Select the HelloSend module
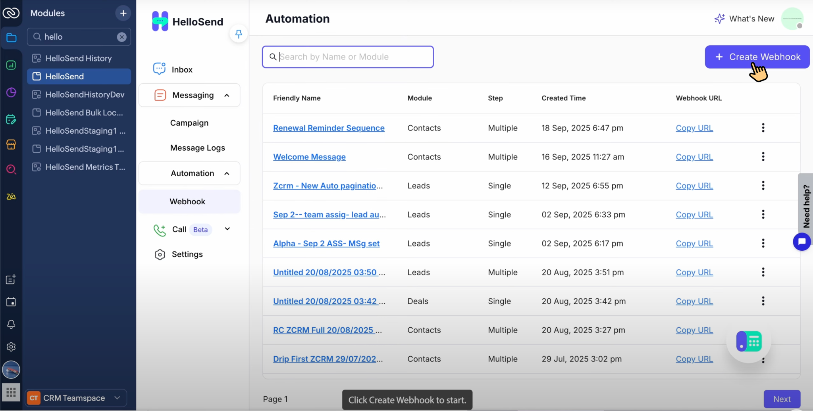The width and height of the screenshot is (813, 411). point(79,77)
